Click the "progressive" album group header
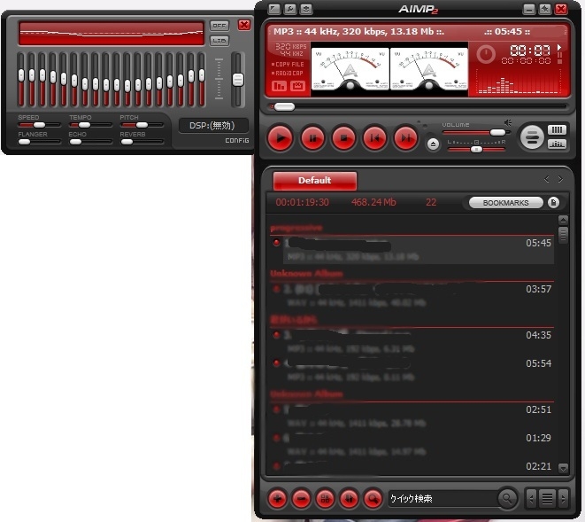 point(296,228)
